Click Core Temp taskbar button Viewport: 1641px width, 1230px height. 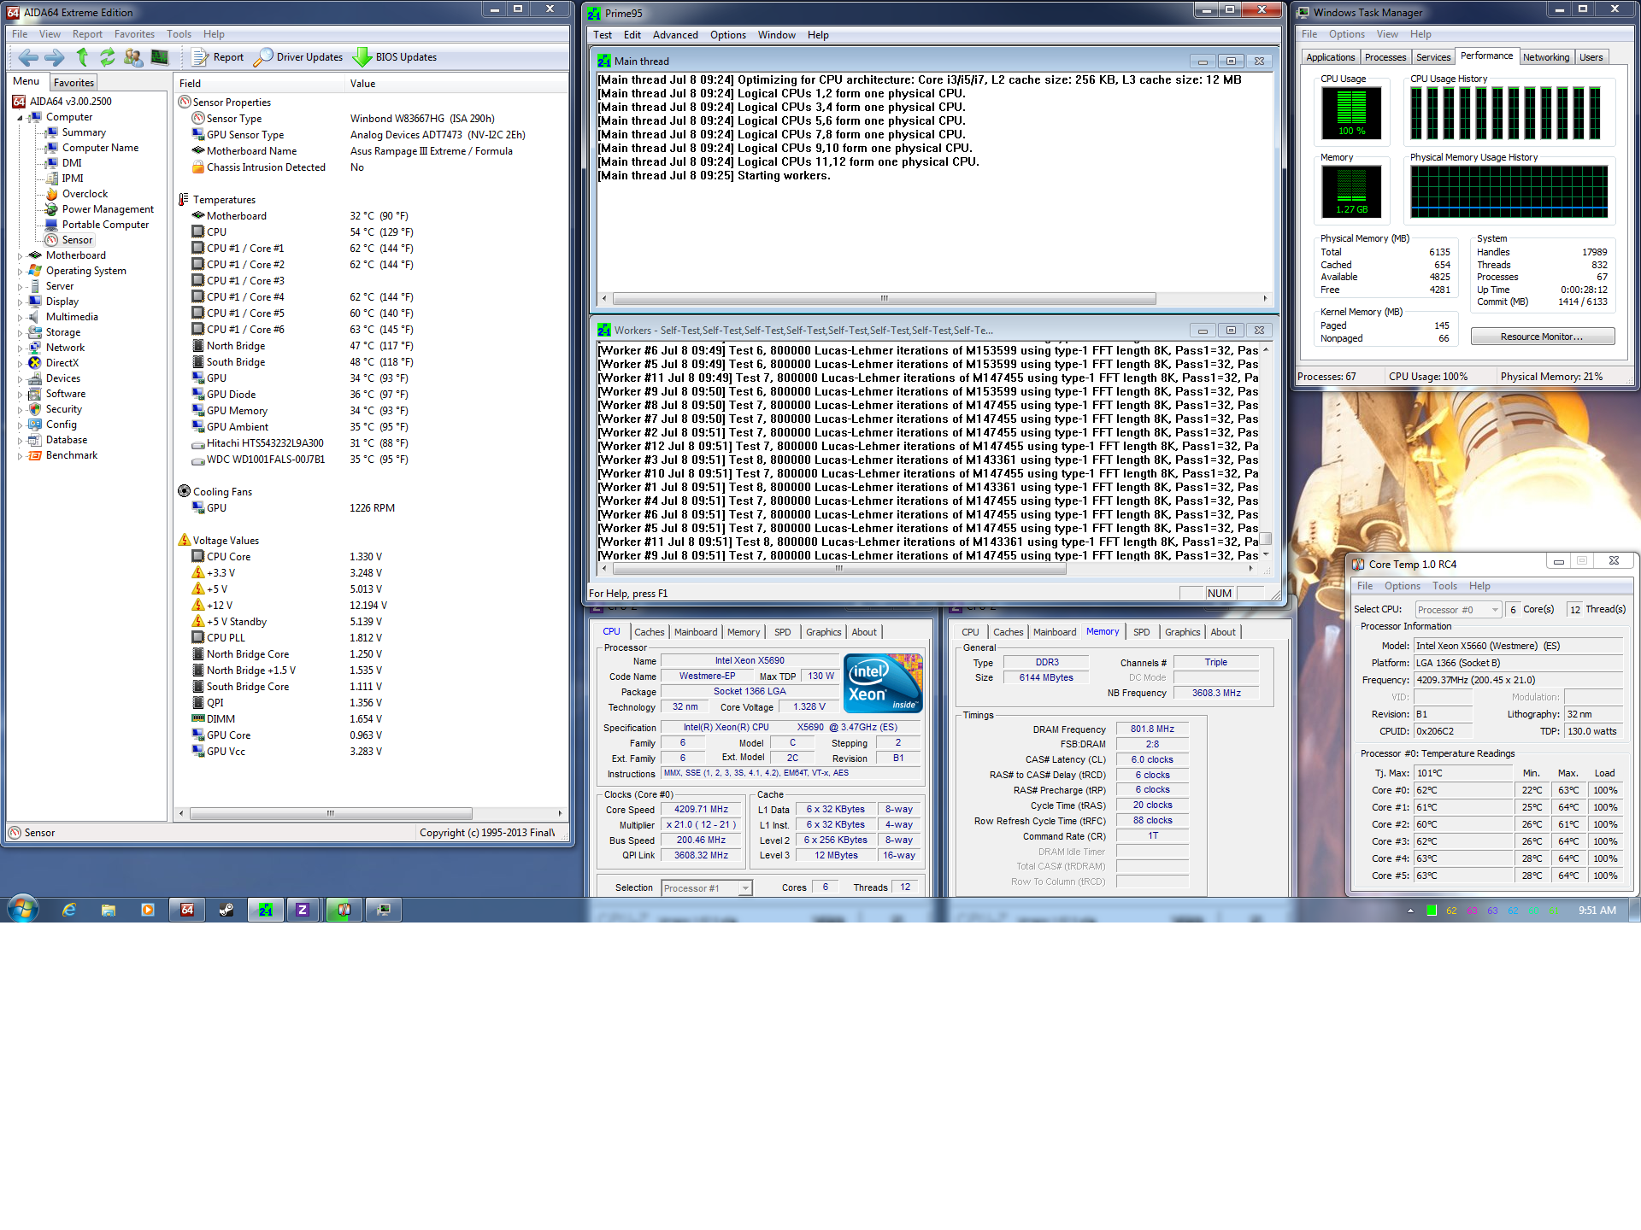click(x=344, y=910)
